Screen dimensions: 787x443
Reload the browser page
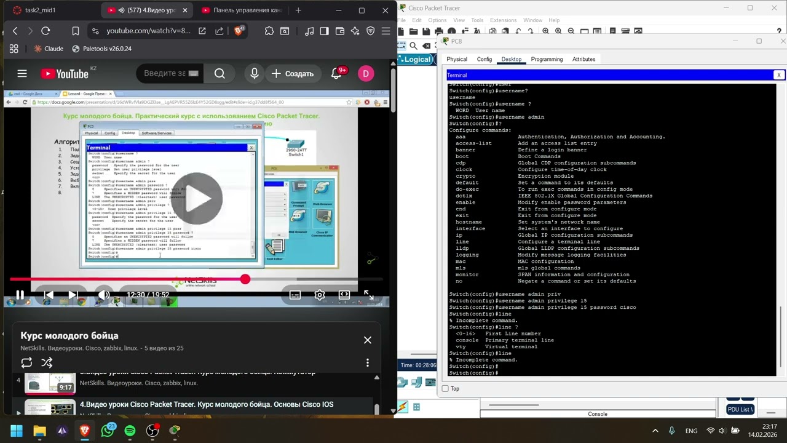pyautogui.click(x=45, y=31)
